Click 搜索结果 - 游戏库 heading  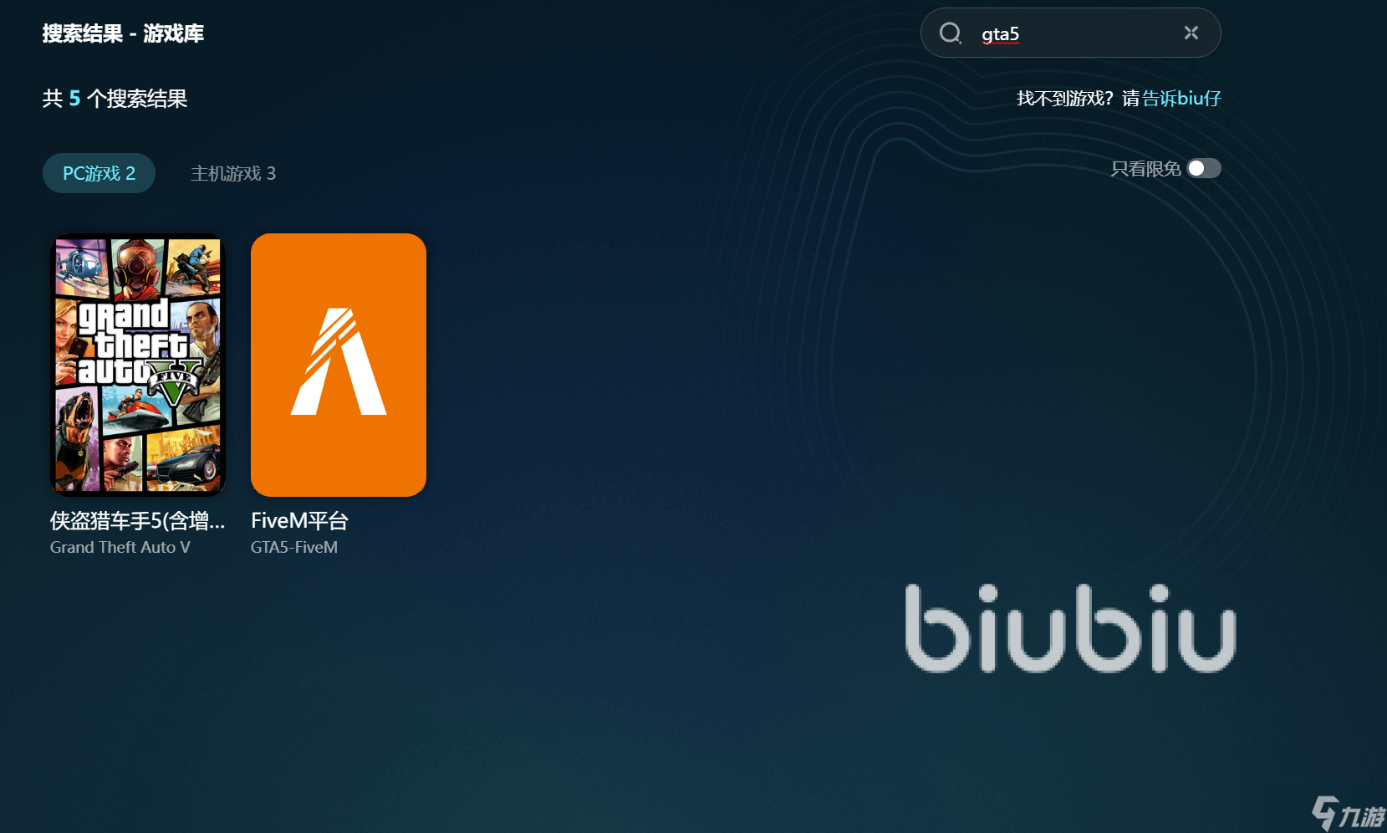coord(123,33)
